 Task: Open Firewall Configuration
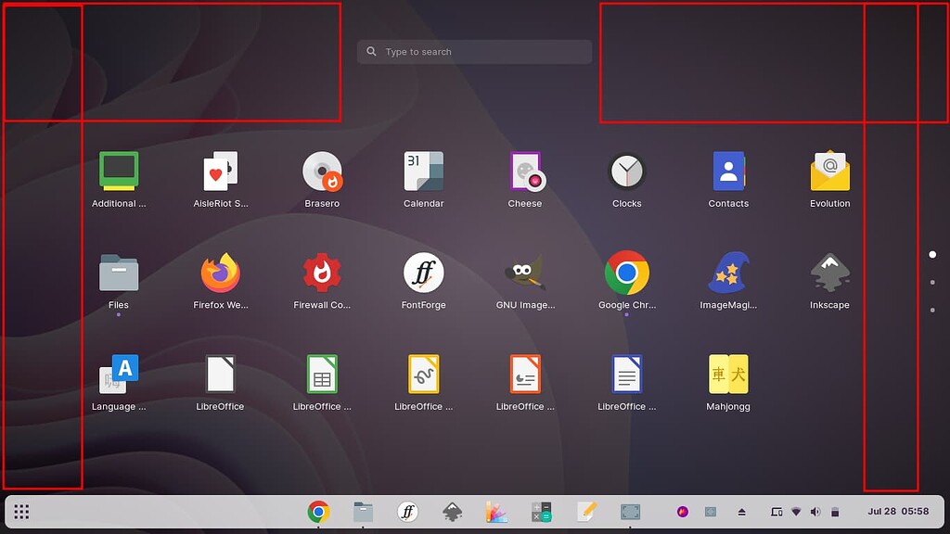[x=322, y=273]
